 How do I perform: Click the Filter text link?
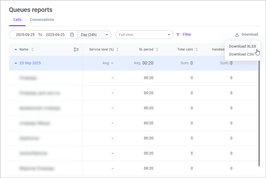[x=187, y=34]
